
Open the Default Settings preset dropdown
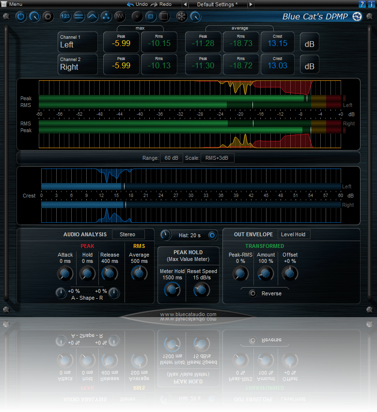(217, 4)
